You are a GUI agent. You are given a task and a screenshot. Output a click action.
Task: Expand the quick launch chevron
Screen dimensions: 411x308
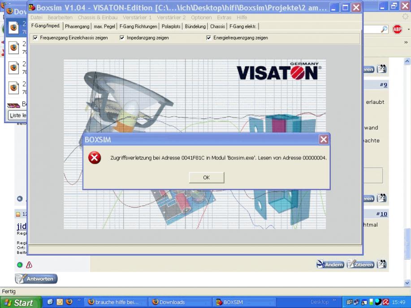pos(79,300)
